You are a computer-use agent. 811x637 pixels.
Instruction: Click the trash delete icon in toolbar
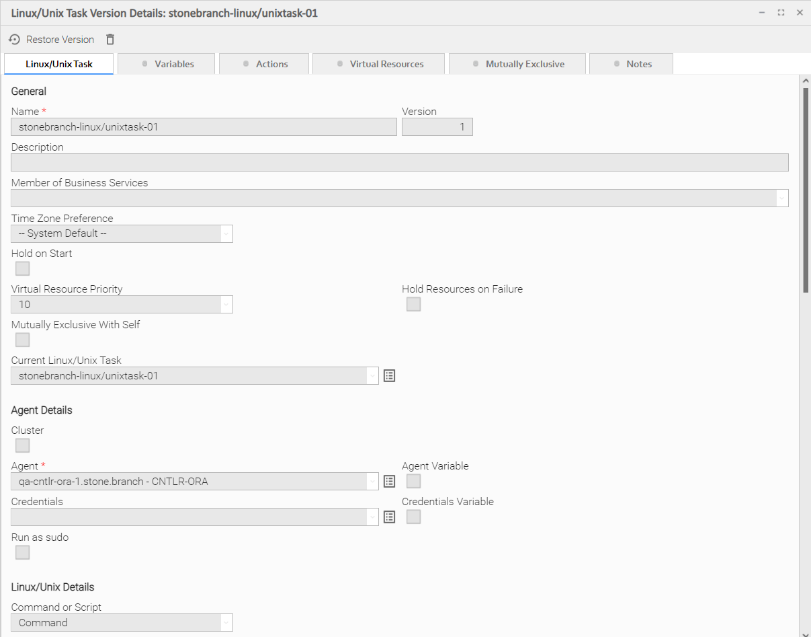click(110, 40)
